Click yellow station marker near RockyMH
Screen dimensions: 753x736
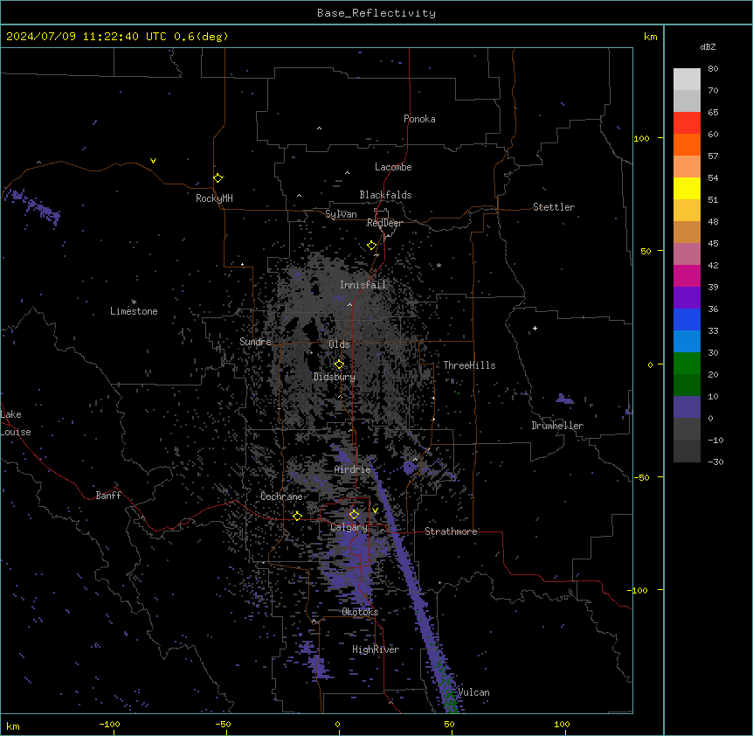(x=218, y=178)
